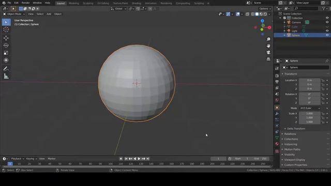Viewport: 331px width, 186px height.
Task: Switch to Material Preview shading
Action: [x=261, y=14]
